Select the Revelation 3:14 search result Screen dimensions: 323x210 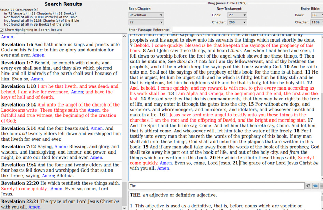point(61,113)
